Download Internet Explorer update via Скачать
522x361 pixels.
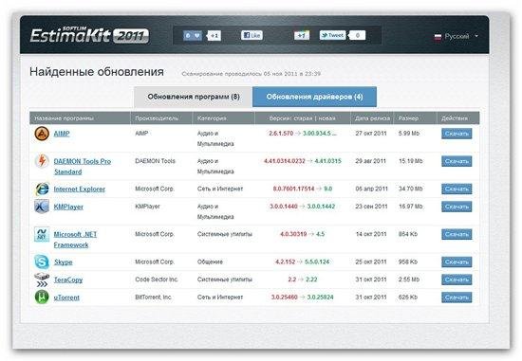(x=457, y=189)
